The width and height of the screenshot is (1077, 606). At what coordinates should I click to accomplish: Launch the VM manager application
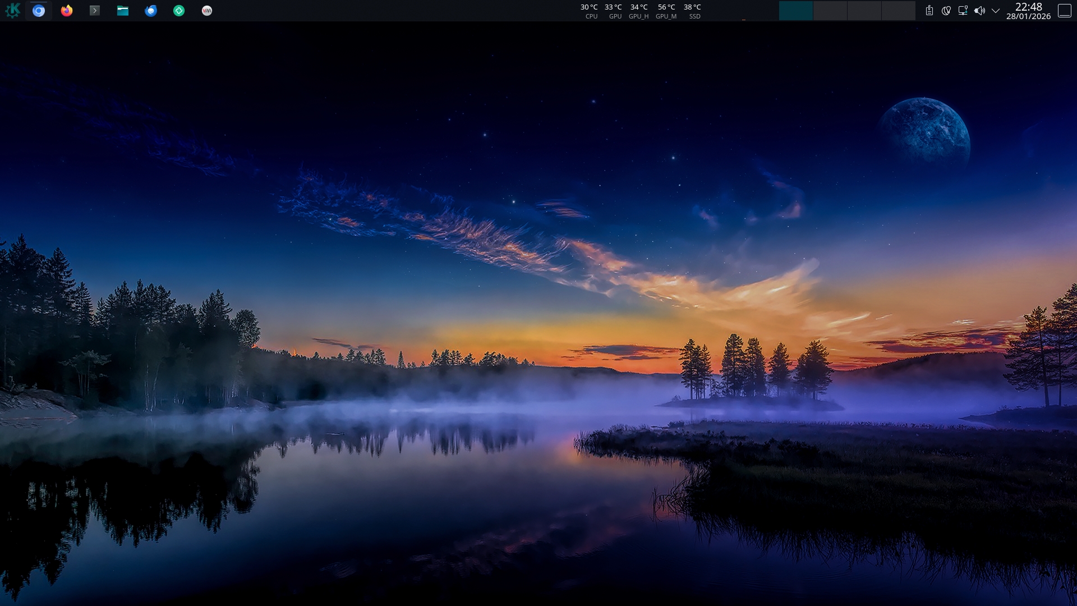(207, 11)
